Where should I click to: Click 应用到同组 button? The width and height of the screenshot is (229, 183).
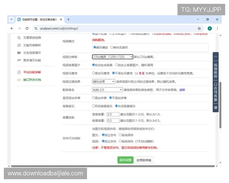tap(144, 160)
